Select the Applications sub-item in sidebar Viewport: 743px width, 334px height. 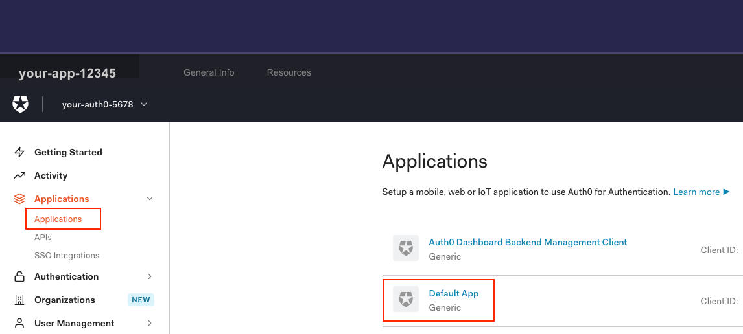(x=58, y=219)
